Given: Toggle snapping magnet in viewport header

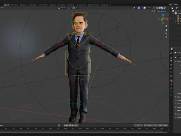Looking at the screenshot, I should 74,8.
